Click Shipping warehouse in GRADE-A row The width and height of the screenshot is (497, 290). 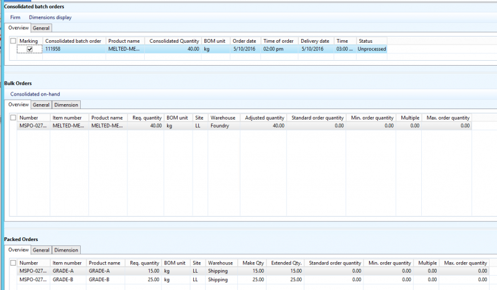coord(221,271)
